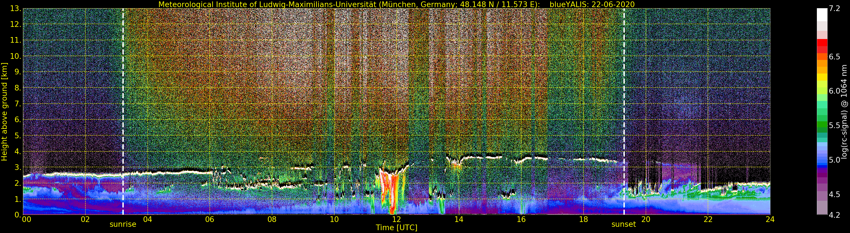This screenshot has height=233, width=850.
Task: Click the height axis tick '0.'
Action: 18,215
